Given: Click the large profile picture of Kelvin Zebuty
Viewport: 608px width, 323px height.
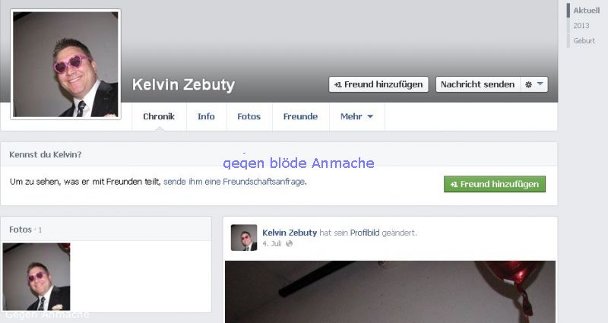Looking at the screenshot, I should (65, 65).
